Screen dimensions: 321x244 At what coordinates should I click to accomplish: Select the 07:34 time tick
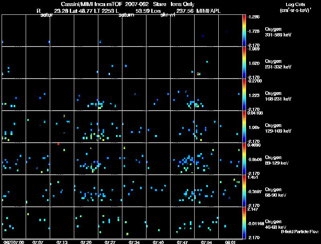[x=134, y=242]
